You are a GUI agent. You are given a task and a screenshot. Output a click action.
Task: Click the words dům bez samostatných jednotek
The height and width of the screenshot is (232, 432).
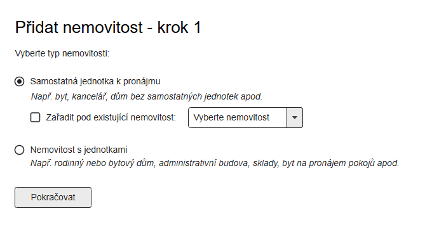(174, 96)
